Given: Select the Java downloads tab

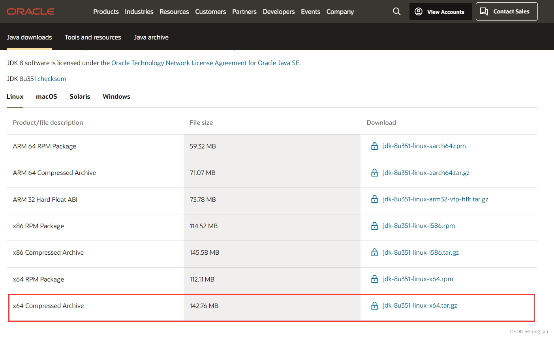Looking at the screenshot, I should 29,37.
